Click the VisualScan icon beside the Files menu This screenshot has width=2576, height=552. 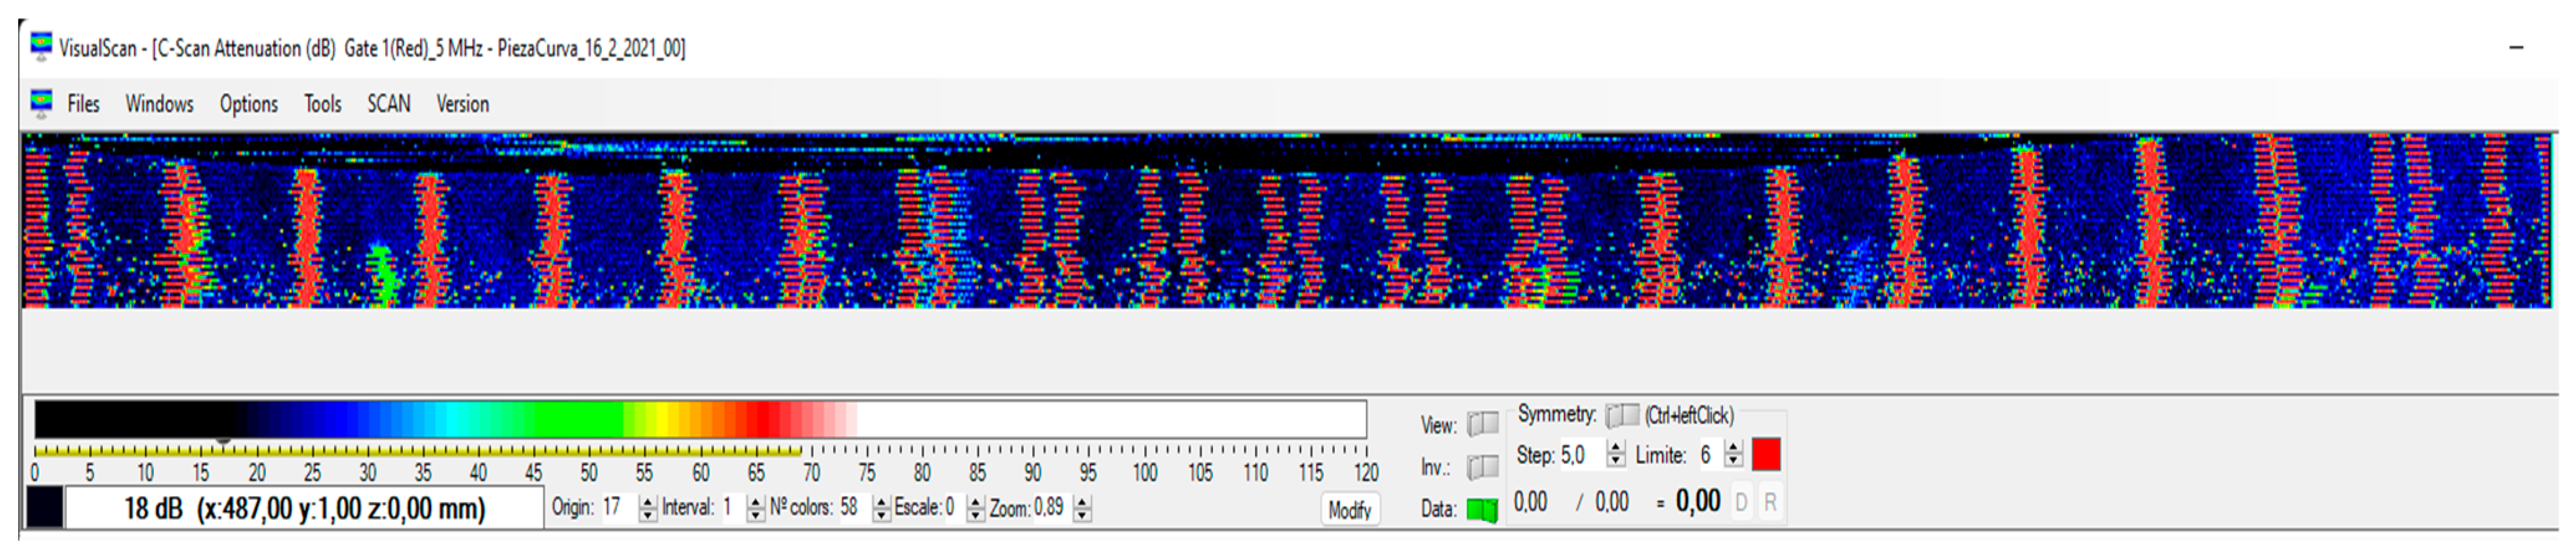tap(41, 103)
